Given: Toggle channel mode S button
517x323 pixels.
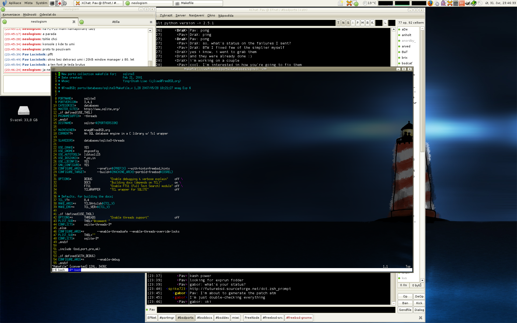Looking at the screenshot, I should (x=348, y=23).
